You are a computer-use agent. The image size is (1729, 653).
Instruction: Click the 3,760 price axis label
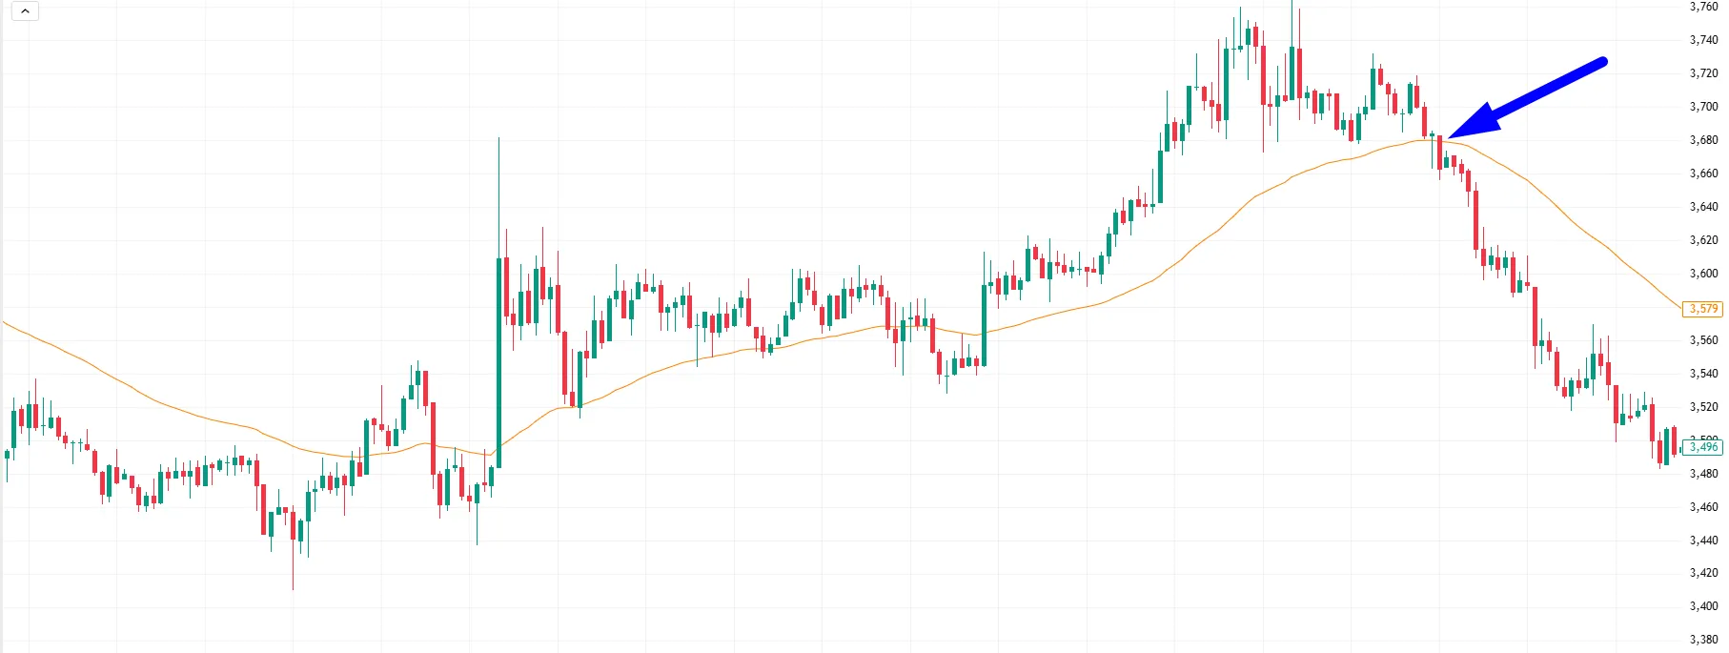1703,7
